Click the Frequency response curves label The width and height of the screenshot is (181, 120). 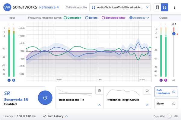click(x=45, y=18)
